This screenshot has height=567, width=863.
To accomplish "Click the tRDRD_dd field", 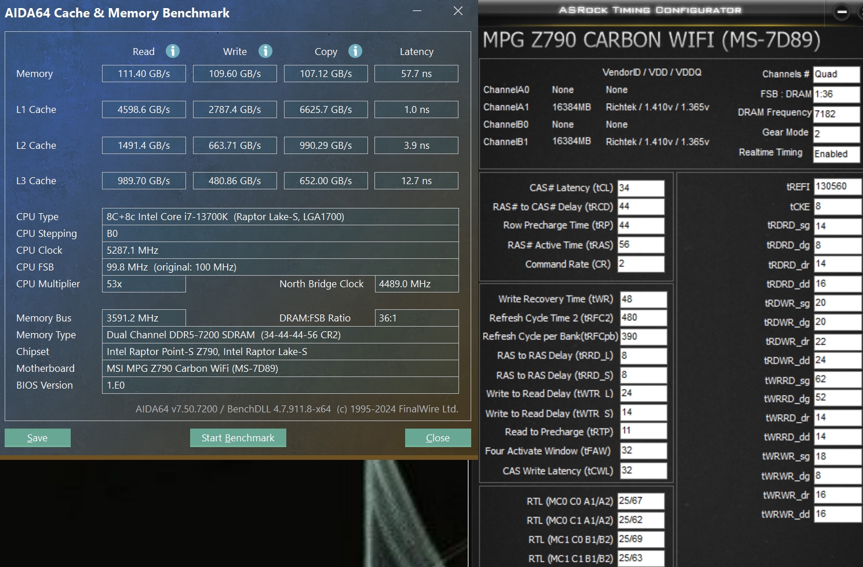I will pos(837,284).
